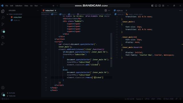The width and height of the screenshot is (183, 103).
Task: Open the Run menu
Action: (36, 6)
